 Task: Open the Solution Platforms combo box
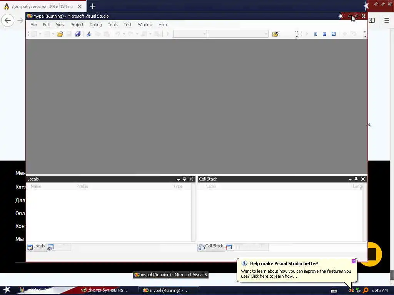238,34
